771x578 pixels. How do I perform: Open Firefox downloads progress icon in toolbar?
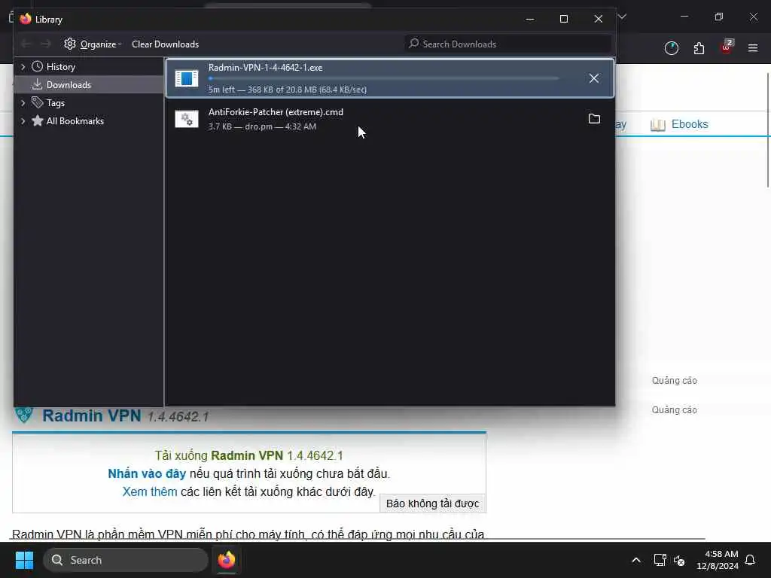[671, 48]
